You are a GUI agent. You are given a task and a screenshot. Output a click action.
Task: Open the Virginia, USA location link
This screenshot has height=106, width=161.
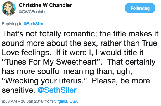click(x=66, y=101)
